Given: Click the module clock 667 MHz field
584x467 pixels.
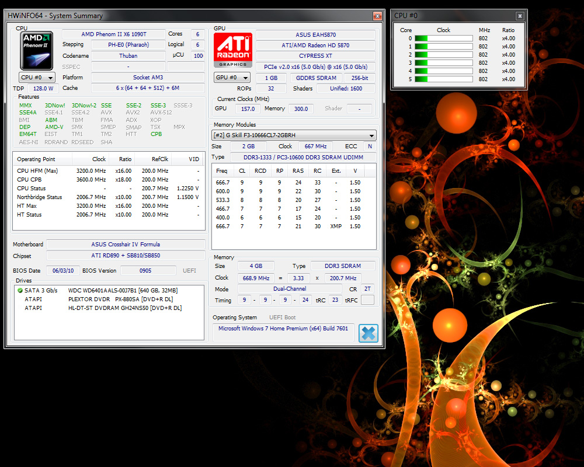Looking at the screenshot, I should pyautogui.click(x=315, y=147).
